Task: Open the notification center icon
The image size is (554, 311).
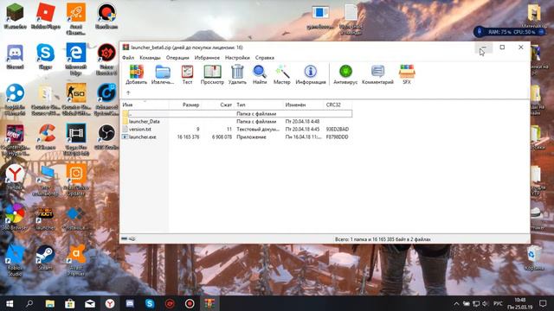Action: 543,303
